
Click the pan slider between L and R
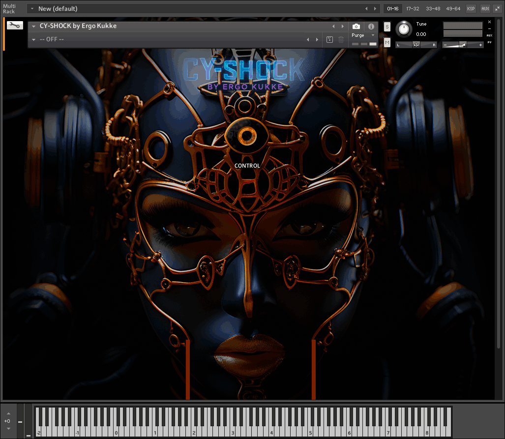[x=416, y=45]
